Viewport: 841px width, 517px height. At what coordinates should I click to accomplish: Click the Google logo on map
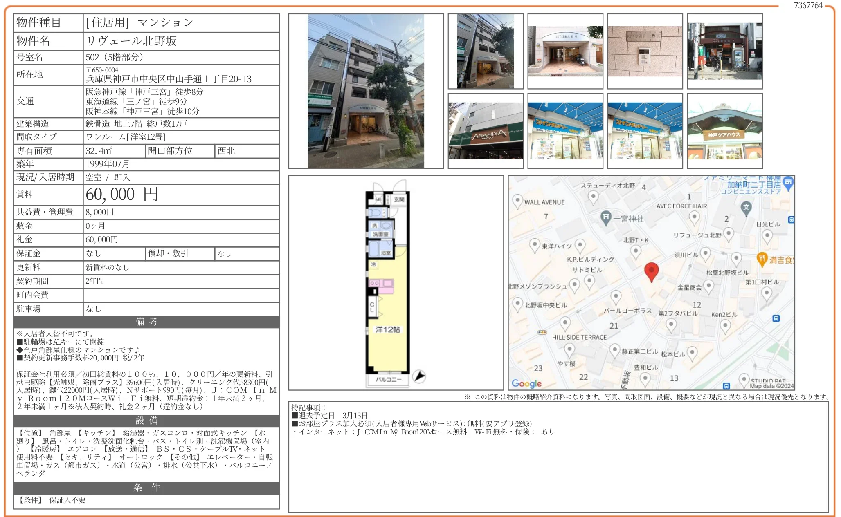[x=526, y=383]
